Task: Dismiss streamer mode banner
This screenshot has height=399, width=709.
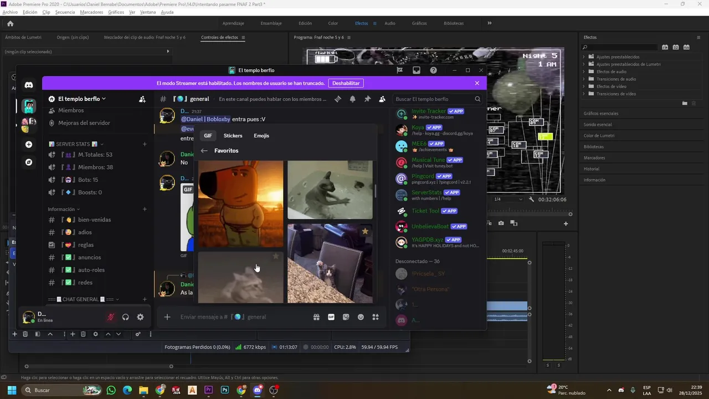Action: click(477, 83)
